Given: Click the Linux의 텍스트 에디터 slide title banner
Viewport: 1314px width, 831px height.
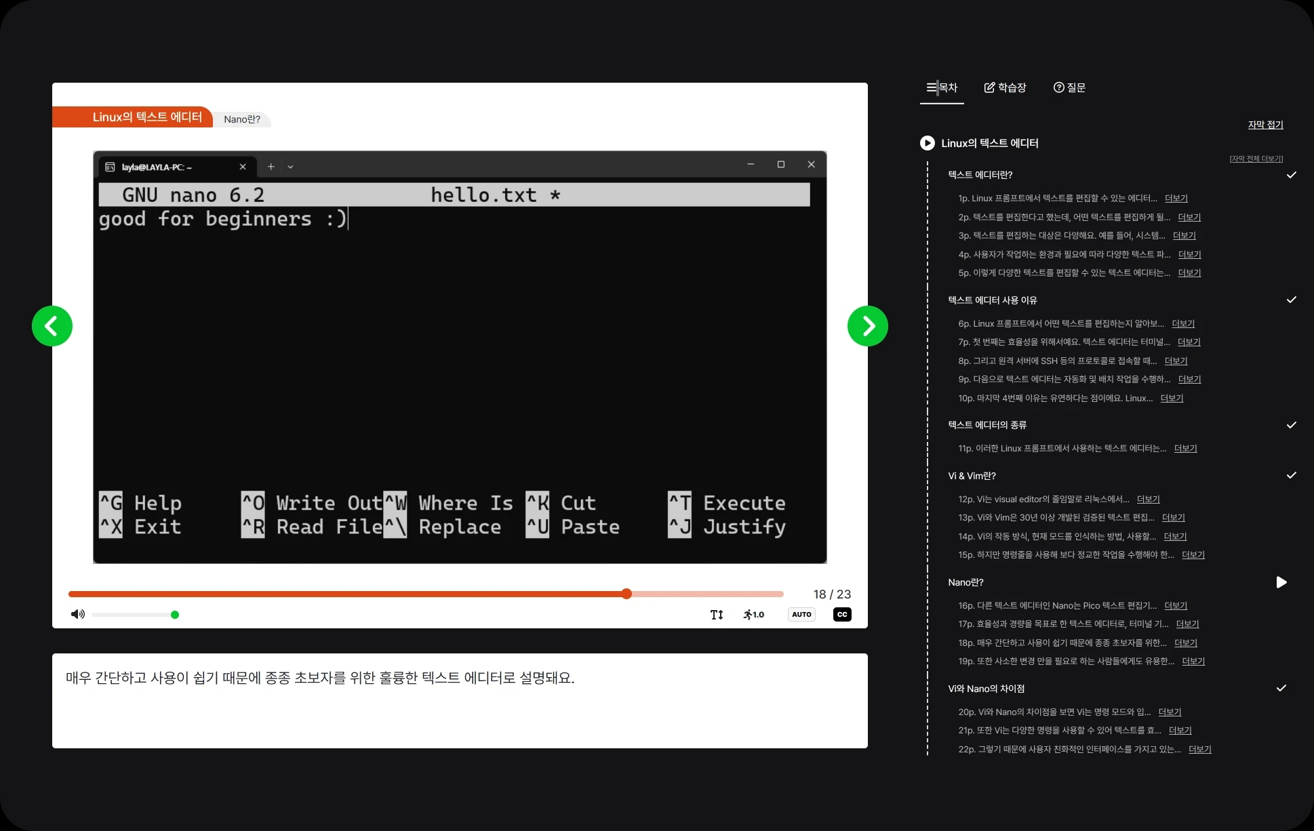Looking at the screenshot, I should (133, 117).
